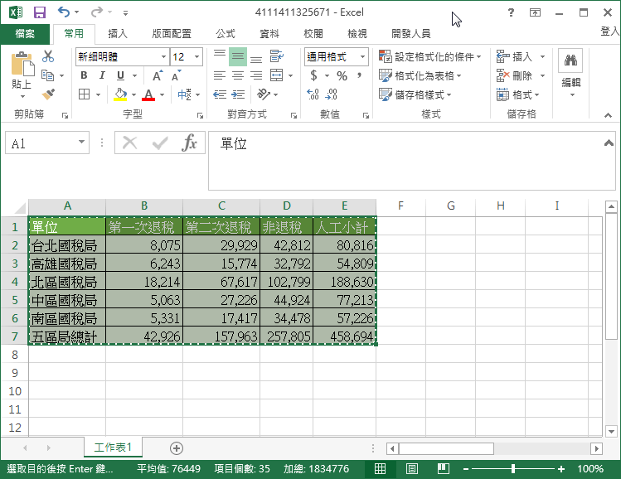Click the Save icon in quick access toolbar
This screenshot has height=479, width=621.
point(40,12)
